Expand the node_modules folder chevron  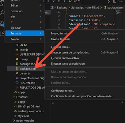click(x=14, y=121)
